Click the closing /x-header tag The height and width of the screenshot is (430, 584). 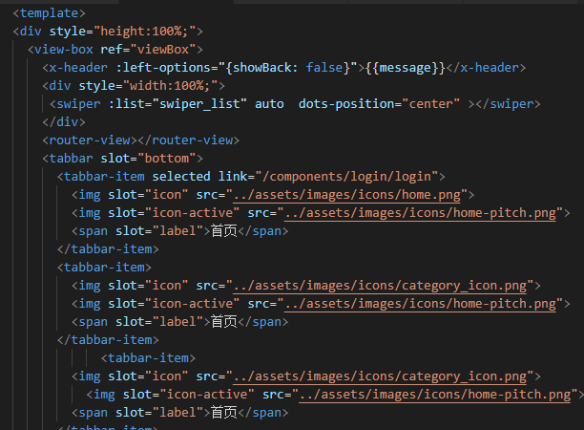pos(486,68)
